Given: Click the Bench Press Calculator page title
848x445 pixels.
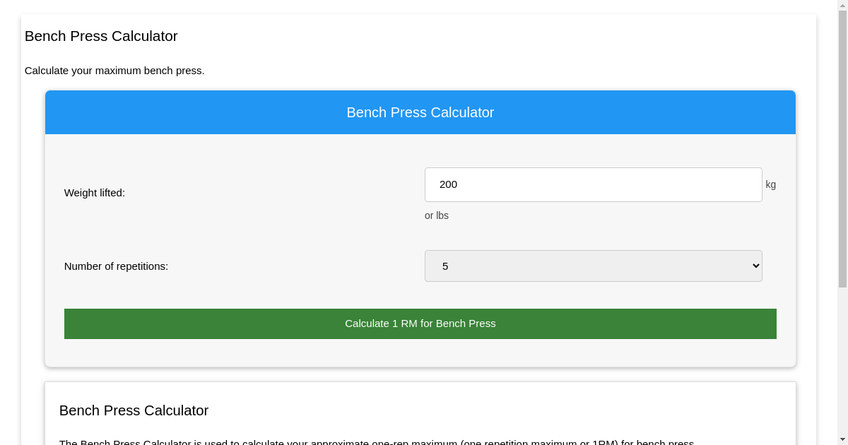Looking at the screenshot, I should (x=101, y=36).
